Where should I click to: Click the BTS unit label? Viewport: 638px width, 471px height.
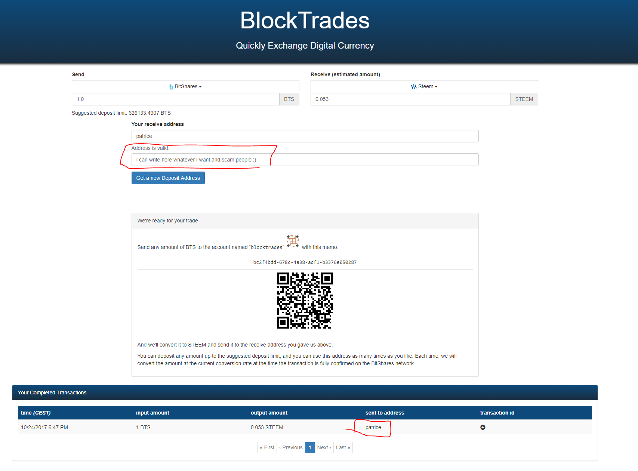click(x=289, y=99)
